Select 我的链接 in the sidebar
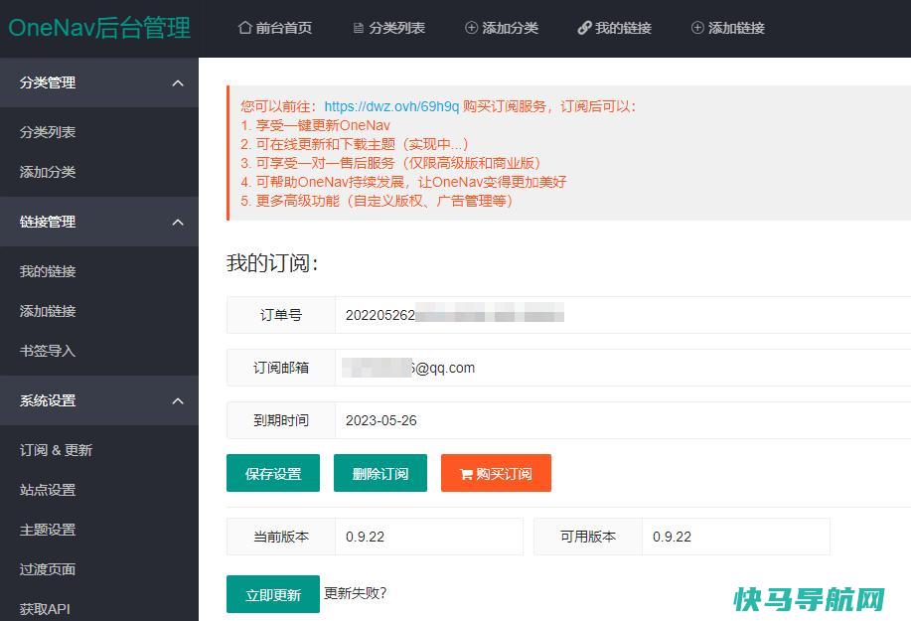The width and height of the screenshot is (911, 621). (x=48, y=271)
